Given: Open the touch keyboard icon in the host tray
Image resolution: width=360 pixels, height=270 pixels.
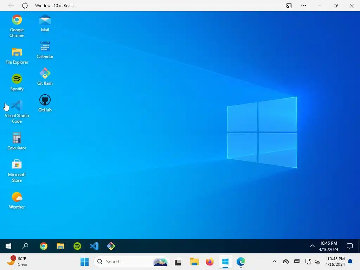Looking at the screenshot, I should coord(297,262).
